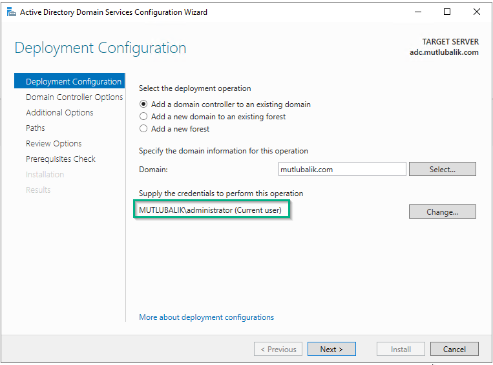Image resolution: width=493 pixels, height=365 pixels.
Task: Switch to Additional Options step
Action: click(59, 112)
